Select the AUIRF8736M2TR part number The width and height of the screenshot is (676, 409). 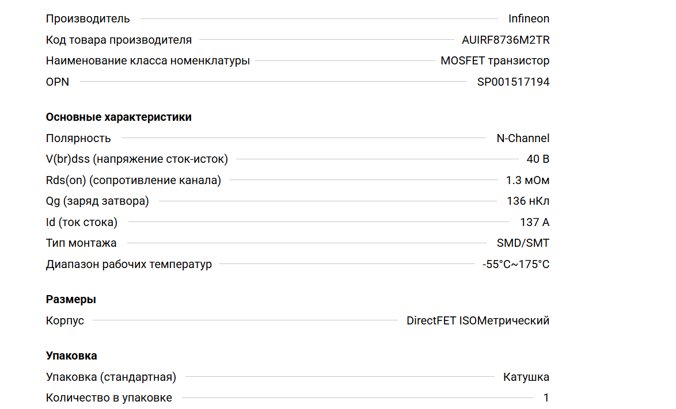coord(506,40)
